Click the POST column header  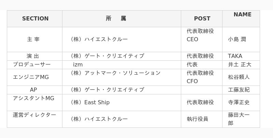202,19
